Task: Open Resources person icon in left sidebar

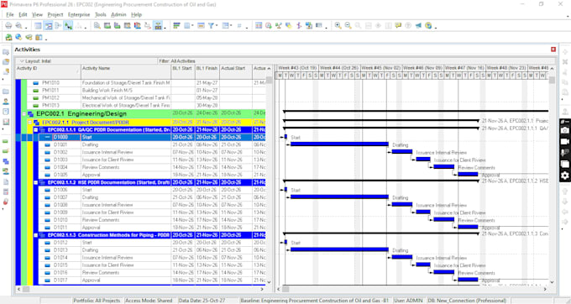Action: click(x=6, y=102)
